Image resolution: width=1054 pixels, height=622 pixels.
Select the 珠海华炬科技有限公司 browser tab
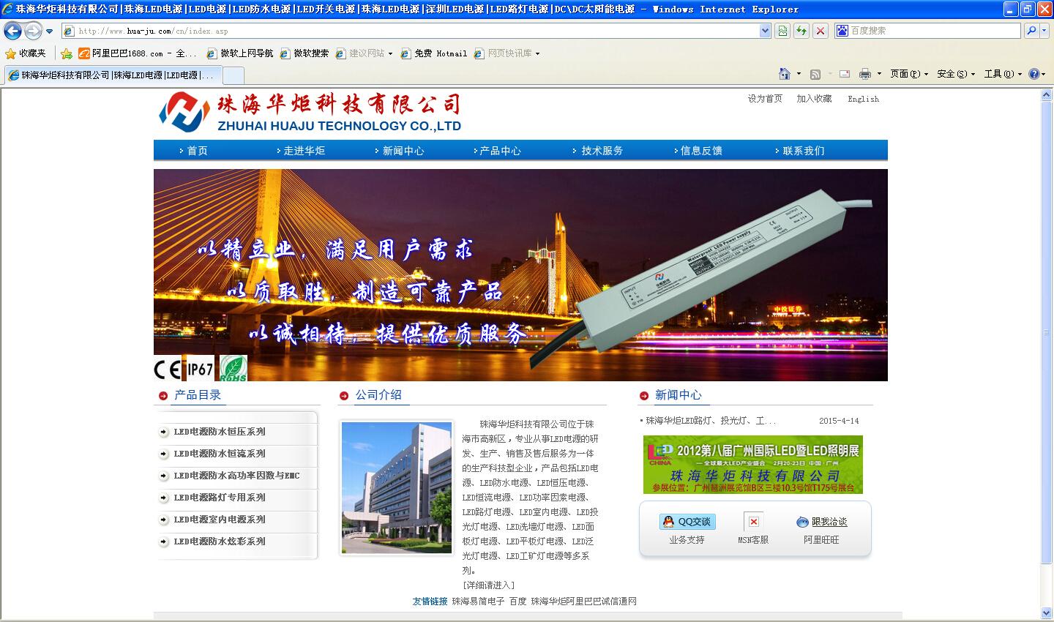112,75
